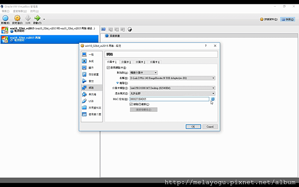Minimize the VirtualBox Manager window
Image resolution: width=299 pixels, height=187 pixels.
275,6
